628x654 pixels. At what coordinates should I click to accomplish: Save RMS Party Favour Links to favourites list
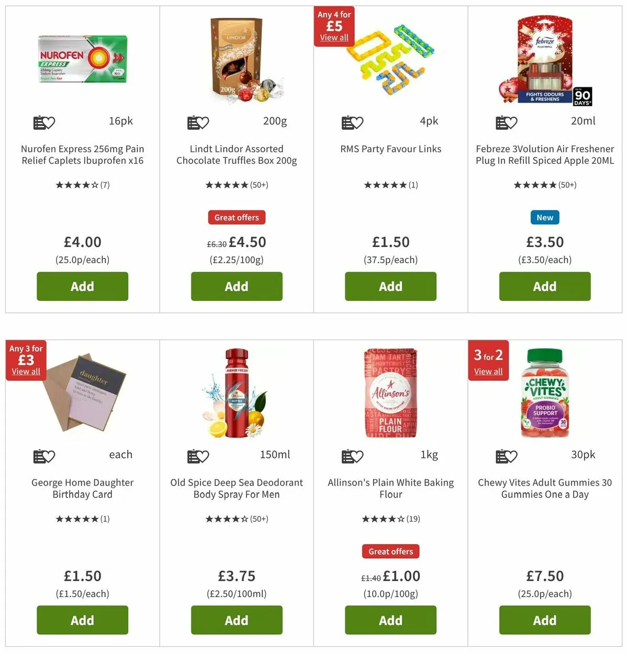[x=352, y=122]
